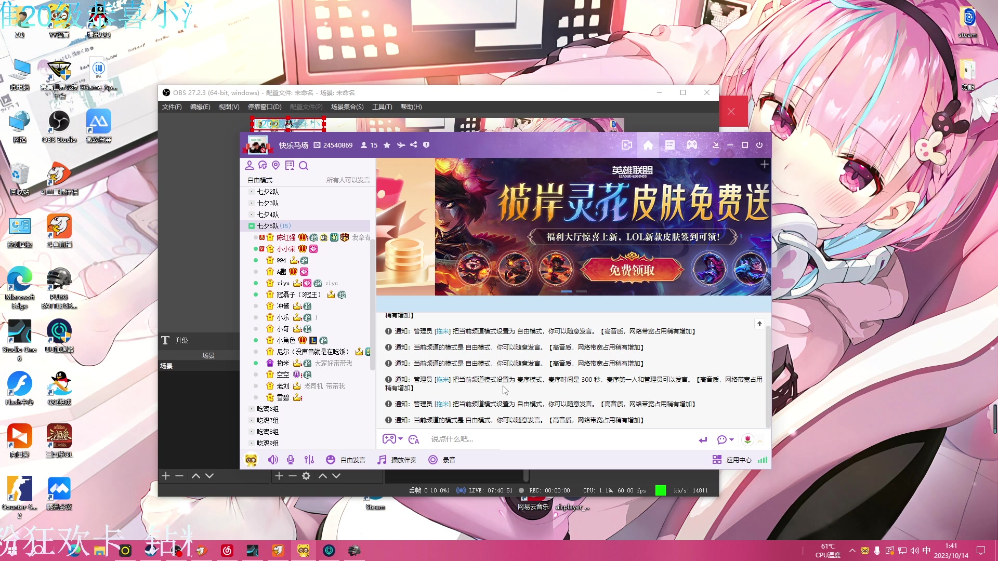Expand the 七夕4队 channel

tap(252, 215)
